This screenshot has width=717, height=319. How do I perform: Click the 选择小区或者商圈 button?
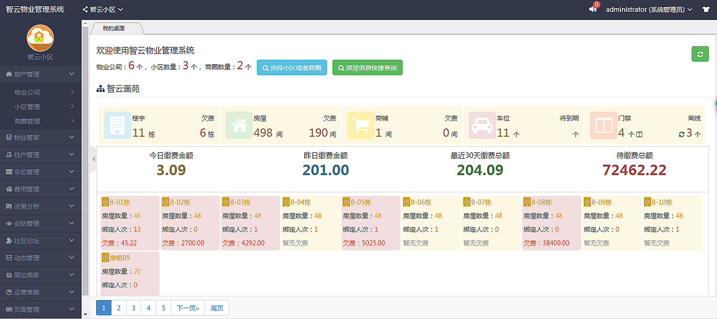coord(292,68)
